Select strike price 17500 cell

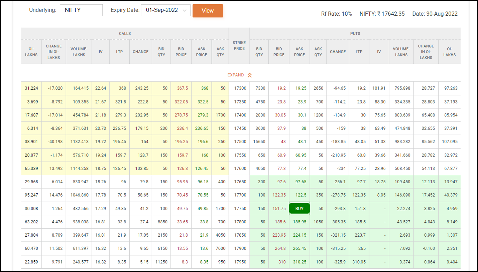click(239, 142)
